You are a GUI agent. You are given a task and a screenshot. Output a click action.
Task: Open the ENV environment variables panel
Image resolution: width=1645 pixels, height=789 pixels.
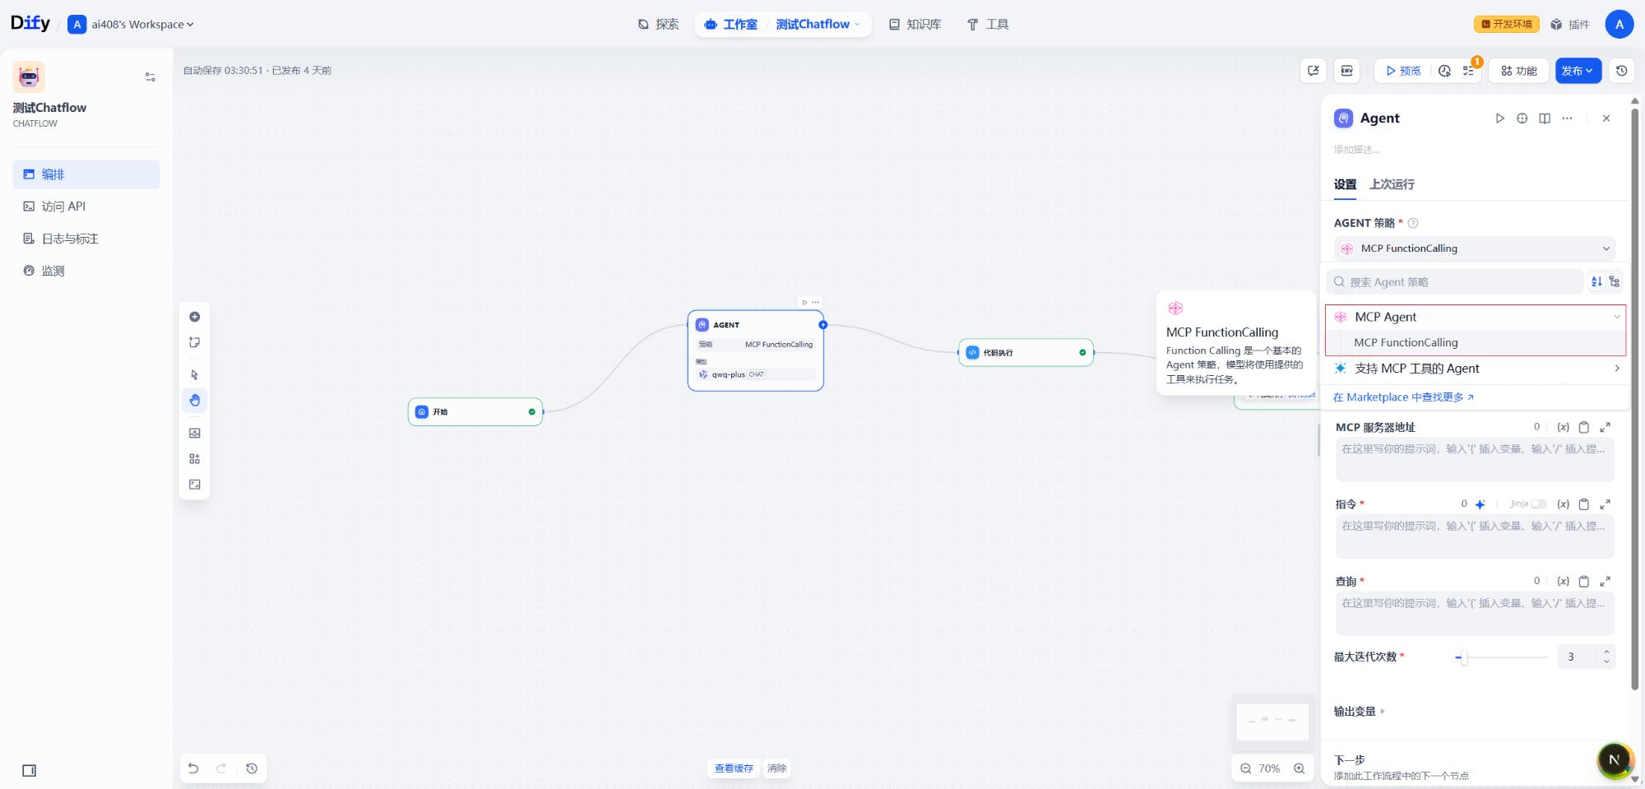(x=1347, y=71)
